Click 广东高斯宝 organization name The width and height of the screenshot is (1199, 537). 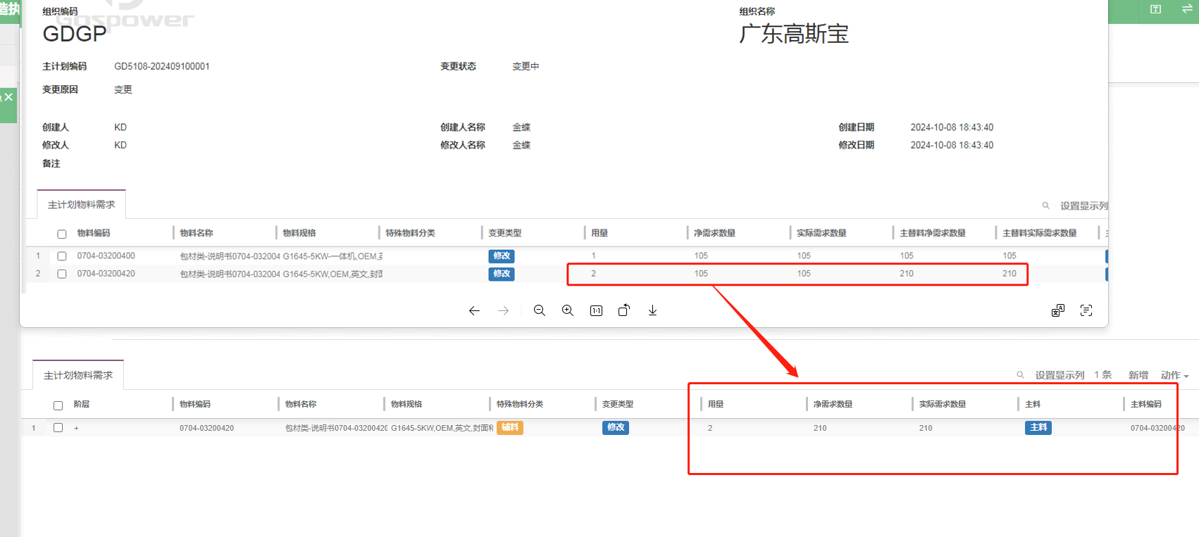(794, 34)
